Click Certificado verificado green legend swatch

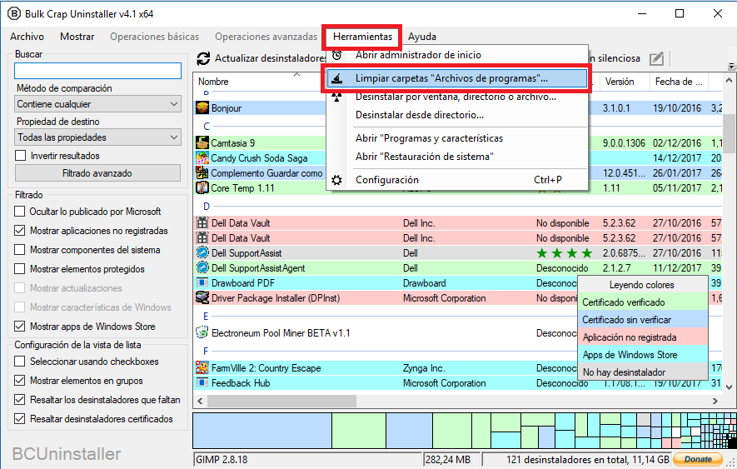coord(643,302)
